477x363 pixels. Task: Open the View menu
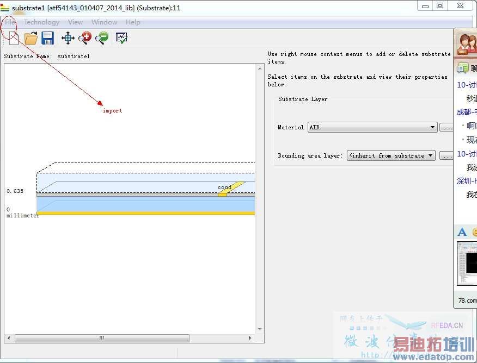tap(75, 22)
